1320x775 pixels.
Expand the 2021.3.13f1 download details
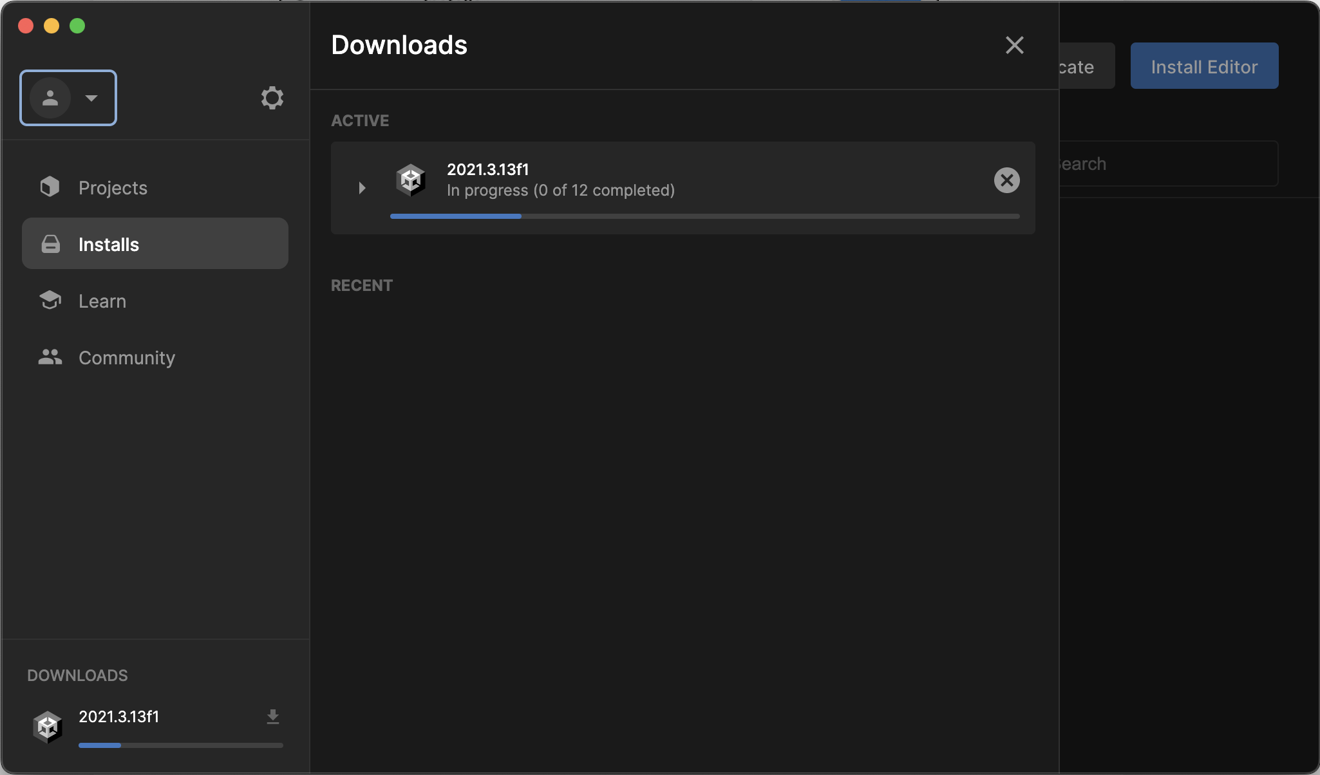(x=362, y=188)
